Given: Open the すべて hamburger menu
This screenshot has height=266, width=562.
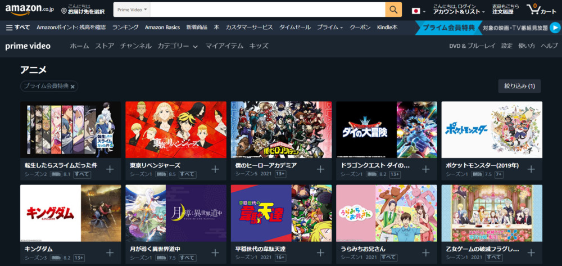Looking at the screenshot, I should click(18, 27).
